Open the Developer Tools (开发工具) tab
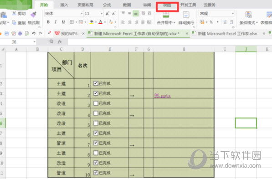Screen dimensions: 272x179 [188, 5]
